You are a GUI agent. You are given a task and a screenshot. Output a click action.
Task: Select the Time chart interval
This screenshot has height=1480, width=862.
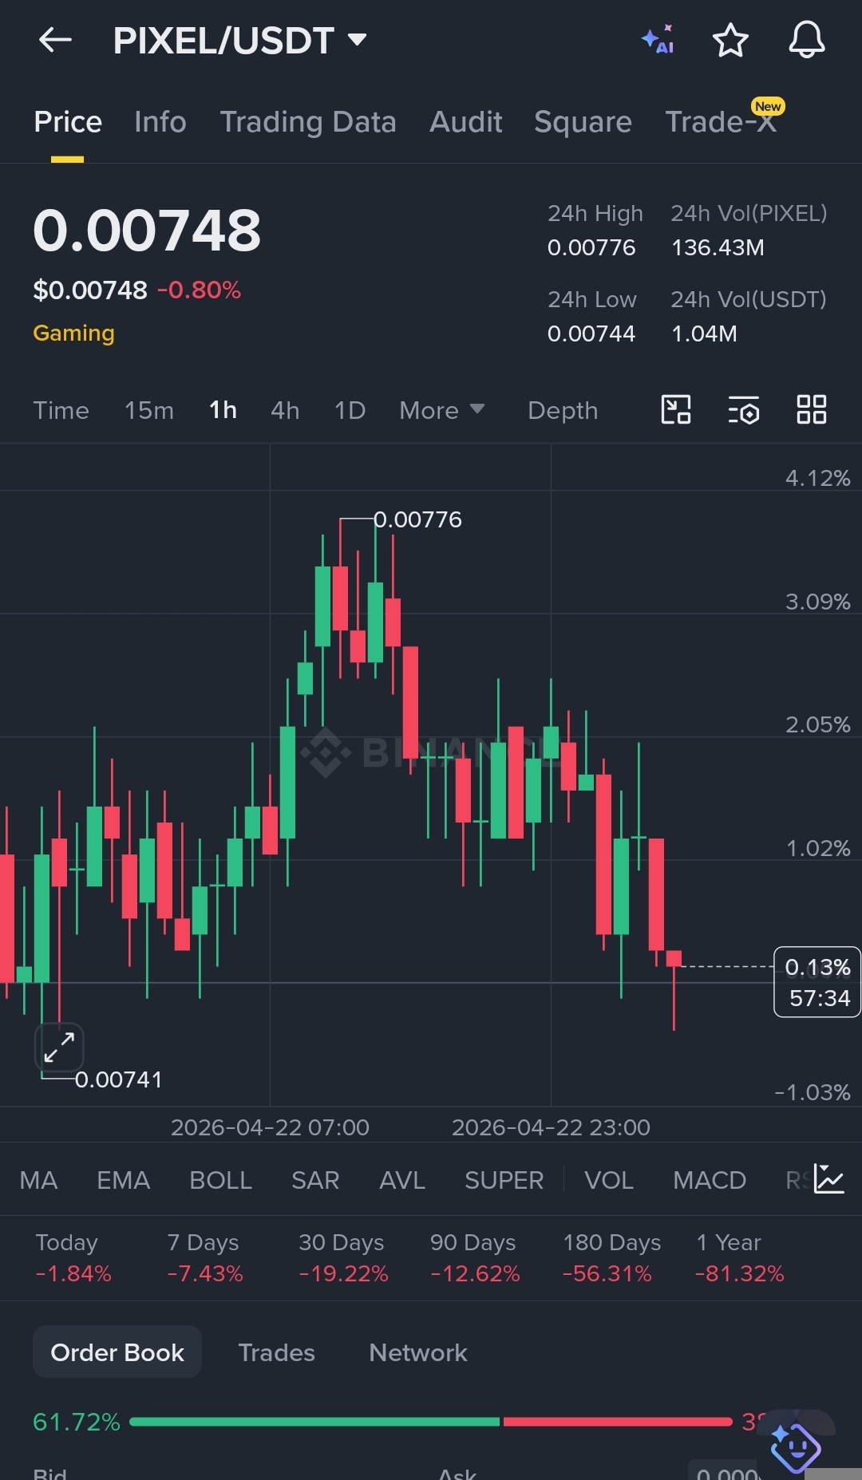pyautogui.click(x=61, y=410)
